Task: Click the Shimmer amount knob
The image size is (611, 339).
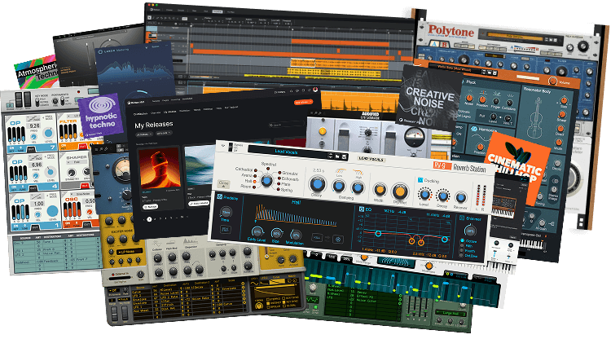Action: pos(471,231)
